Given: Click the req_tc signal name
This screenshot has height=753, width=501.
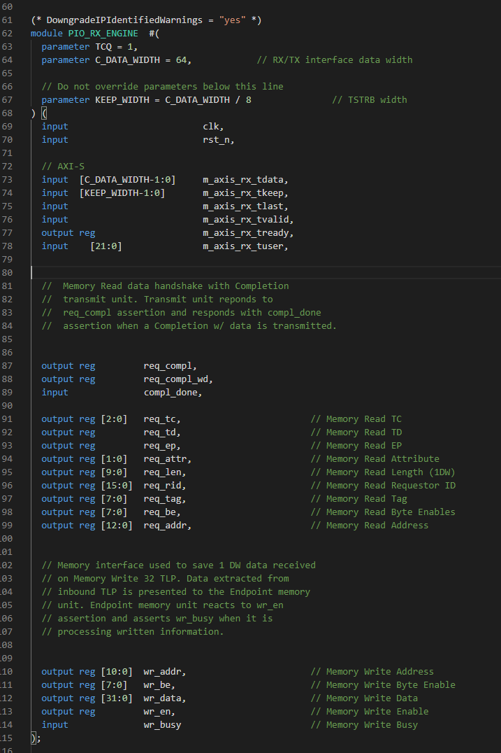Looking at the screenshot, I should tap(159, 419).
